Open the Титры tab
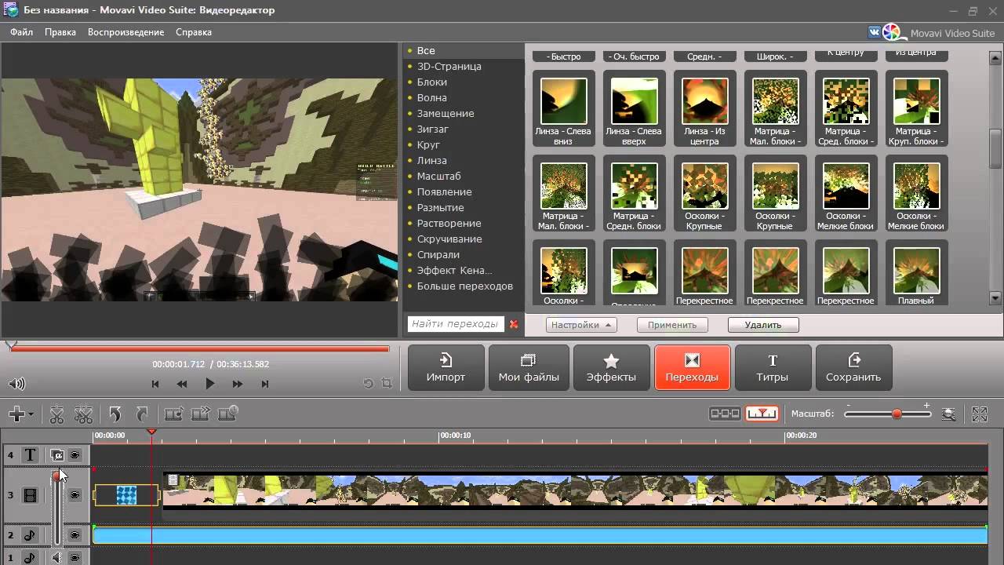This screenshot has width=1004, height=565. point(772,367)
